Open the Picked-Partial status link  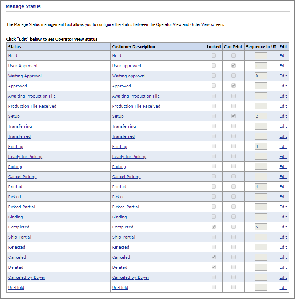22,207
